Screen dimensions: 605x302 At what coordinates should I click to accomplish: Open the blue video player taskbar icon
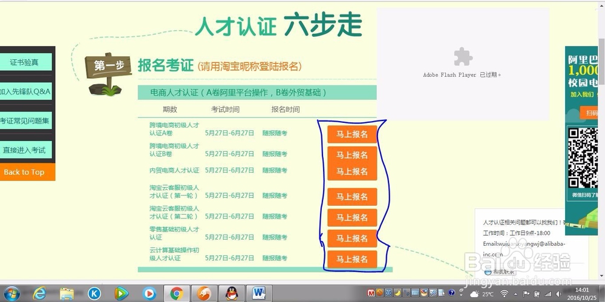click(149, 294)
